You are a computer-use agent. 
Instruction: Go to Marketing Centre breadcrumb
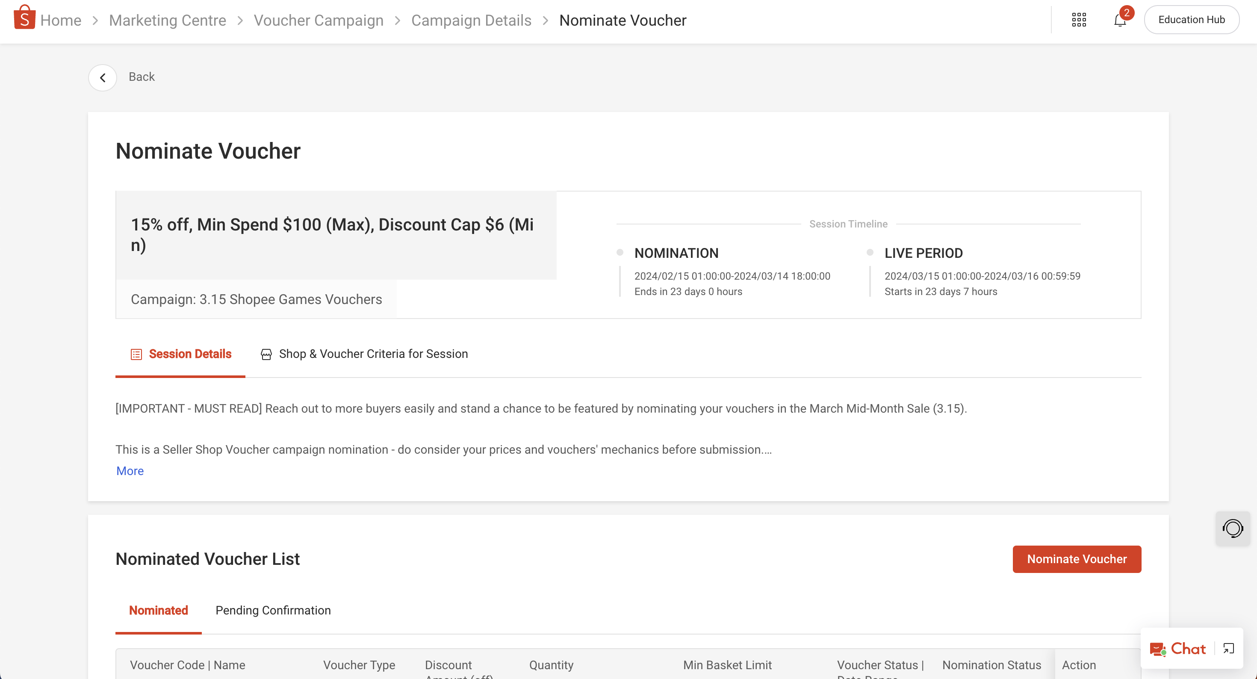coord(167,21)
